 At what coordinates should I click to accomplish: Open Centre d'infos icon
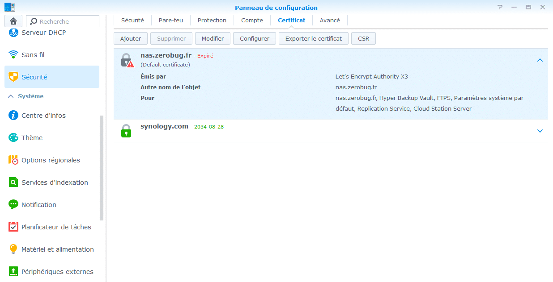click(13, 116)
